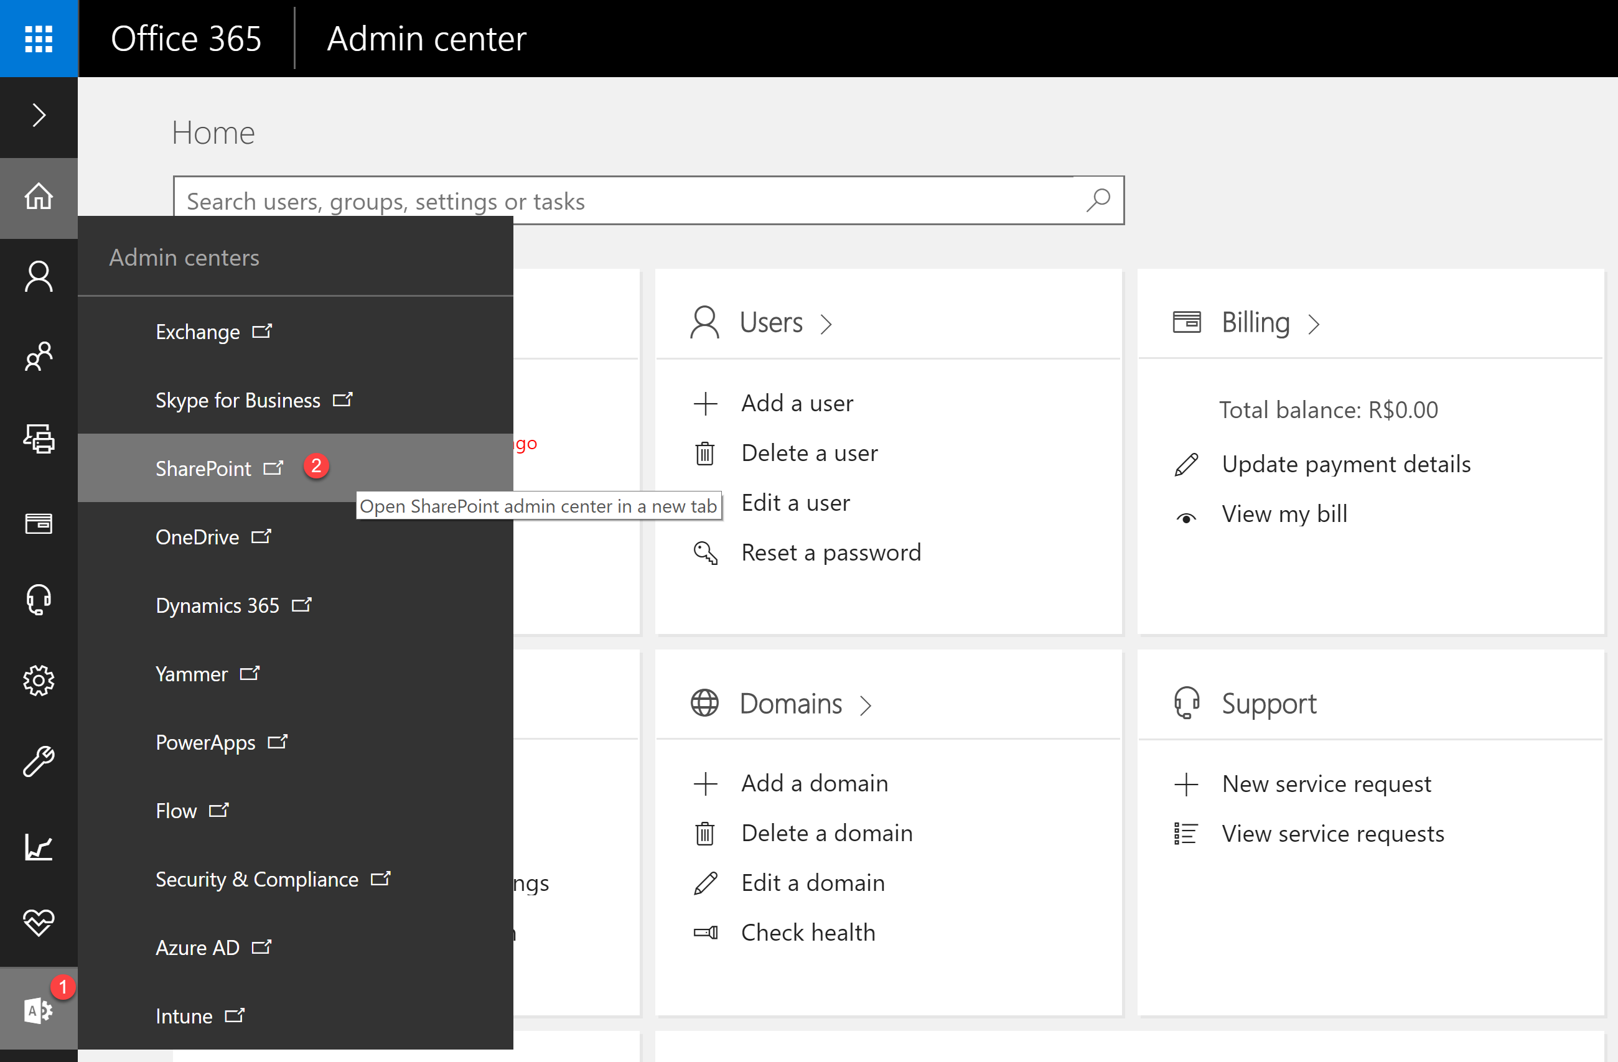
Task: Open Dynamics 365 admin center
Action: [295, 605]
